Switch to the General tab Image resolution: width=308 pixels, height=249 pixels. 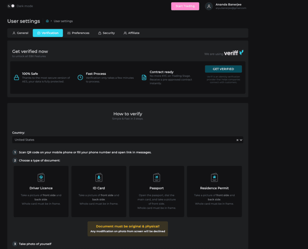tap(20, 33)
